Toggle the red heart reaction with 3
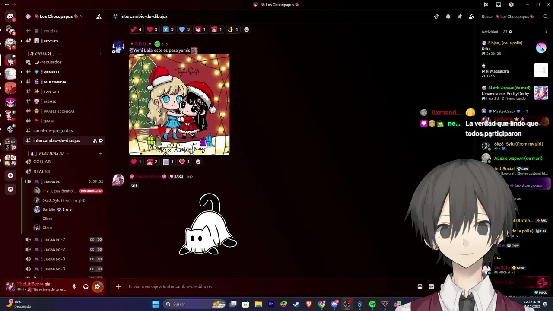This screenshot has height=311, width=553. [152, 29]
